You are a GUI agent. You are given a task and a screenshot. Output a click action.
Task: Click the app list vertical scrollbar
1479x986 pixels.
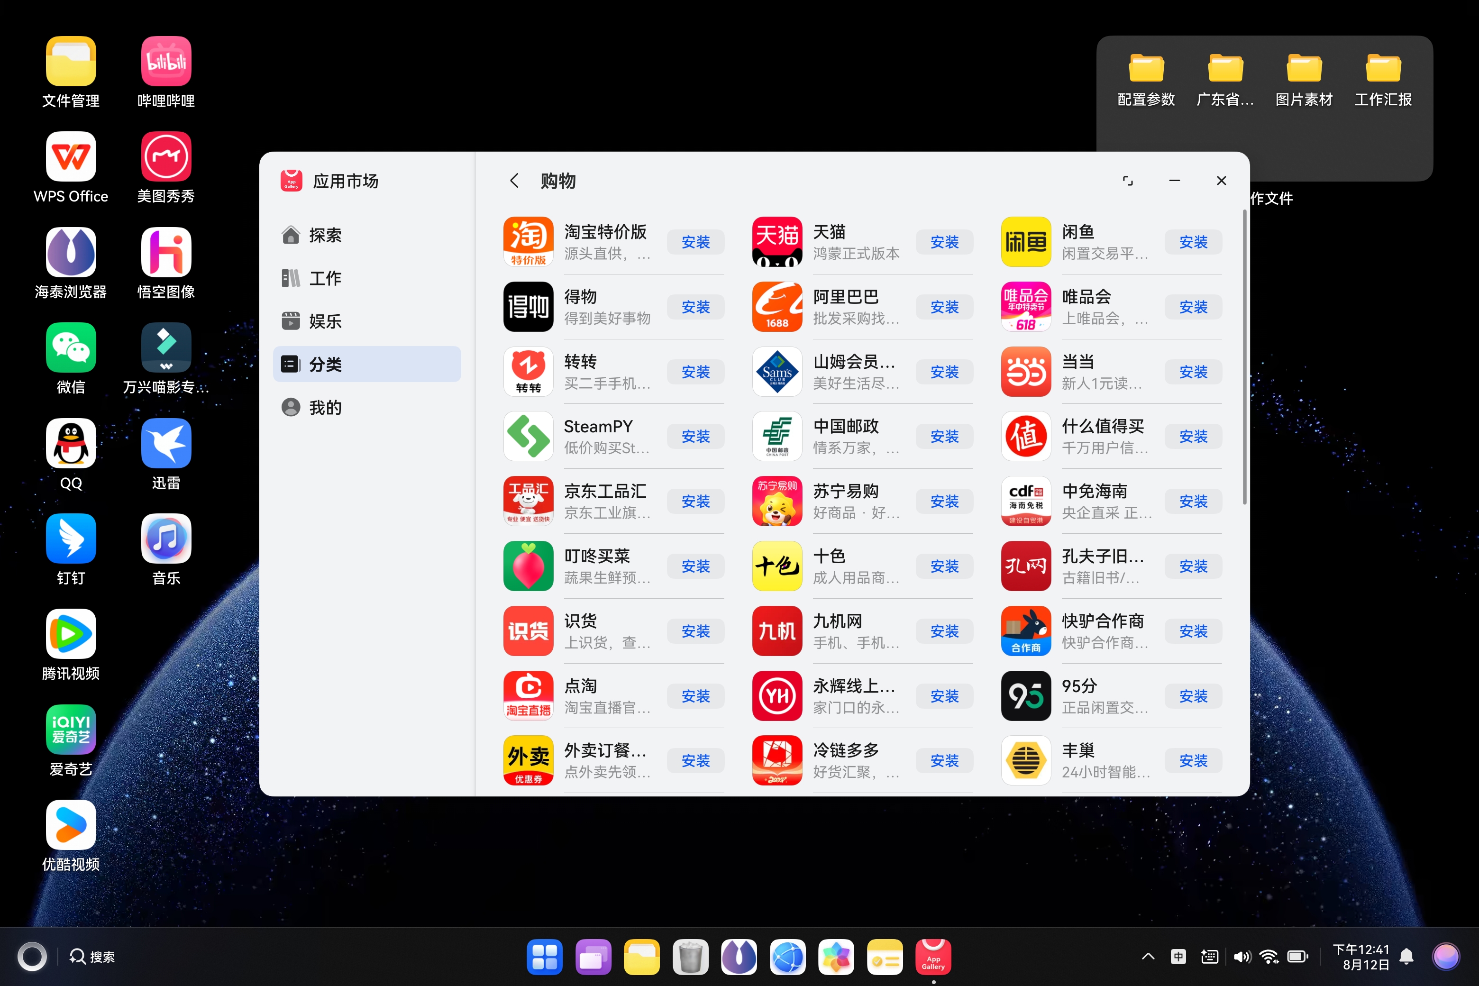[x=1244, y=356]
